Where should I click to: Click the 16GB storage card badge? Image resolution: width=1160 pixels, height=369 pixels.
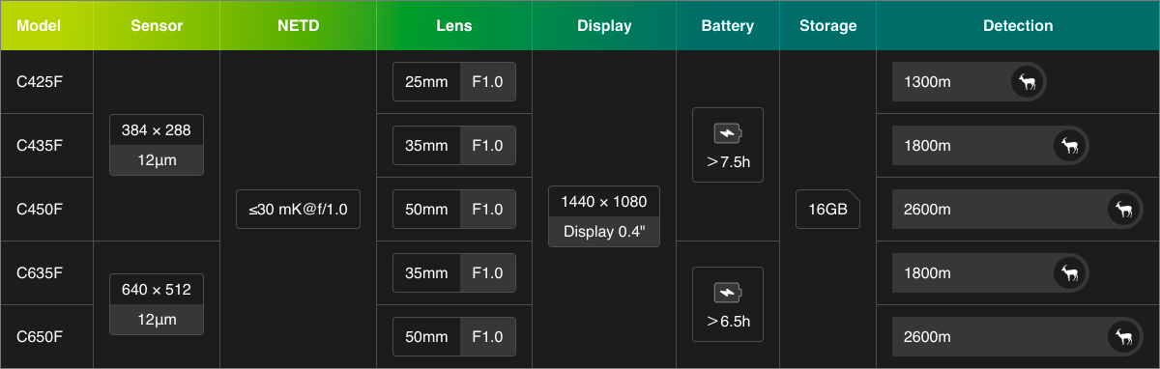[828, 209]
